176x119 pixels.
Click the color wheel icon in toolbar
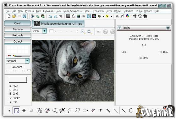(127, 16)
